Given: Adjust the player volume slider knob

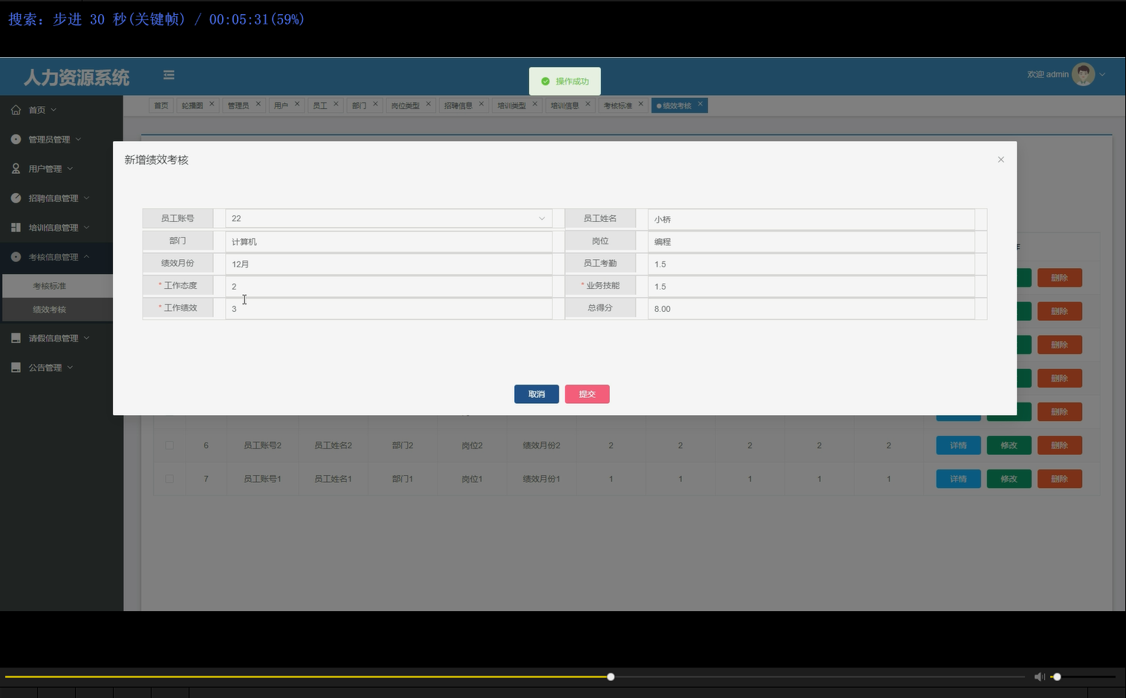Looking at the screenshot, I should [x=1057, y=676].
